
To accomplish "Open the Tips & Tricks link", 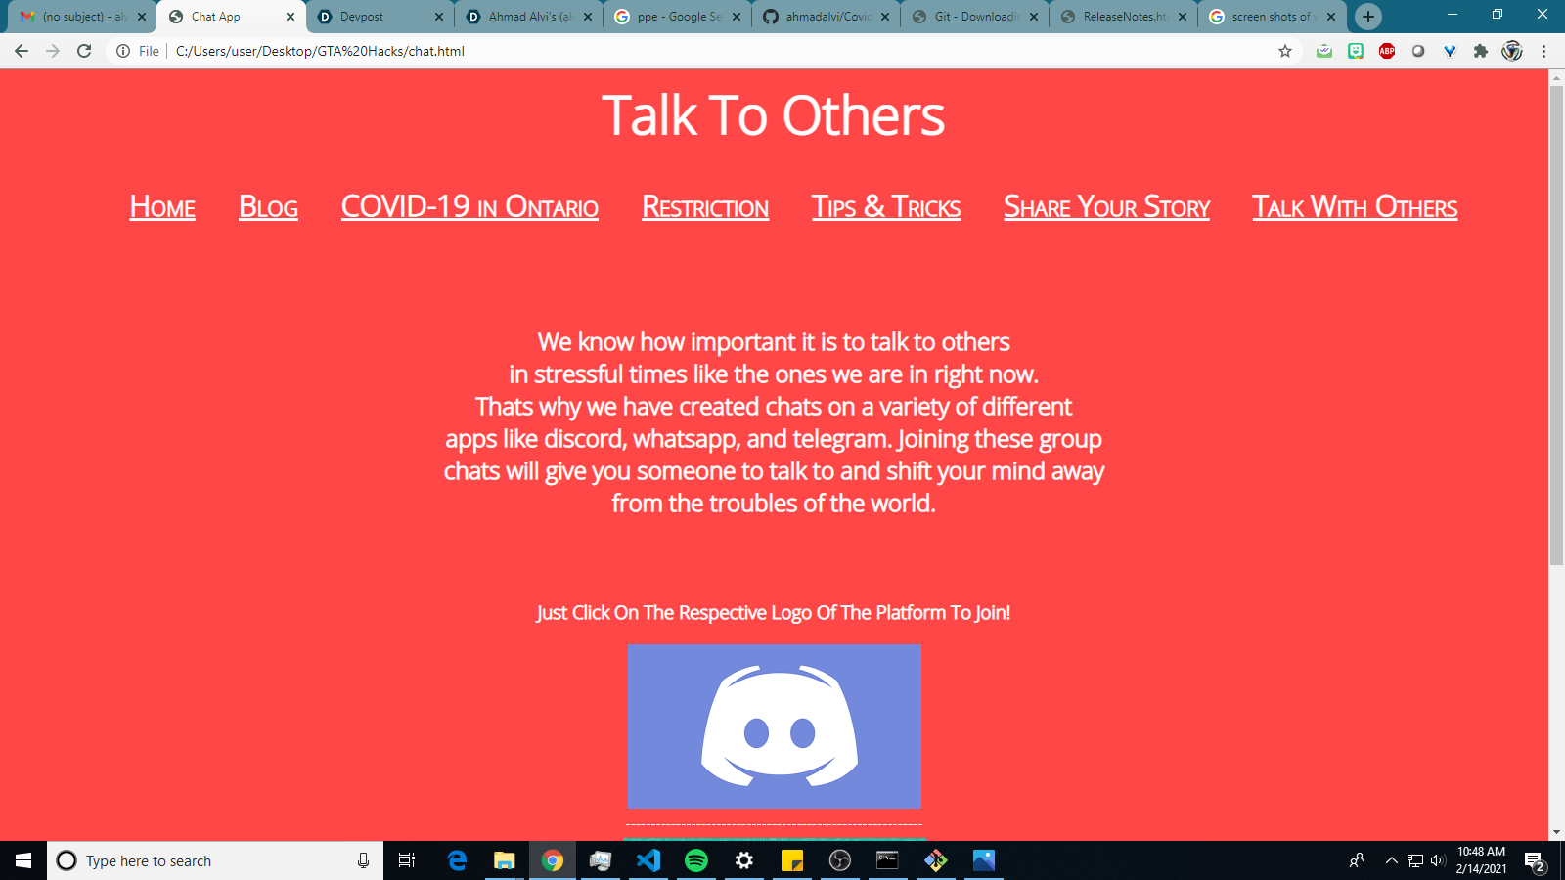I will (886, 207).
